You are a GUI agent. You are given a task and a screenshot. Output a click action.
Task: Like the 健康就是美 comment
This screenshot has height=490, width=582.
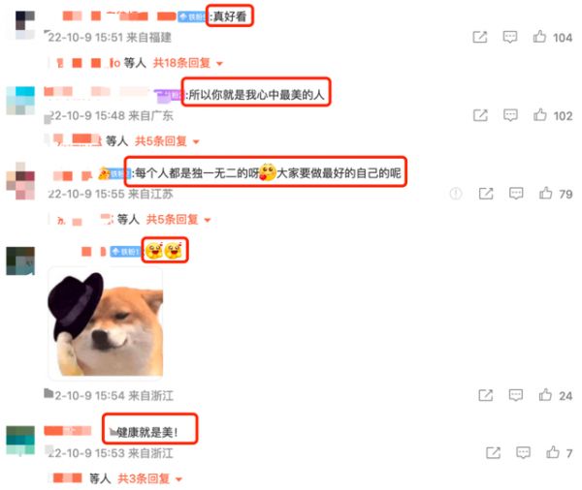553,452
